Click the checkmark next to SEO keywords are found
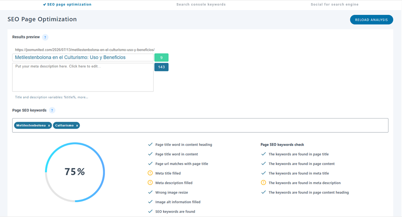Screen dimensions: 402x217 [150, 211]
